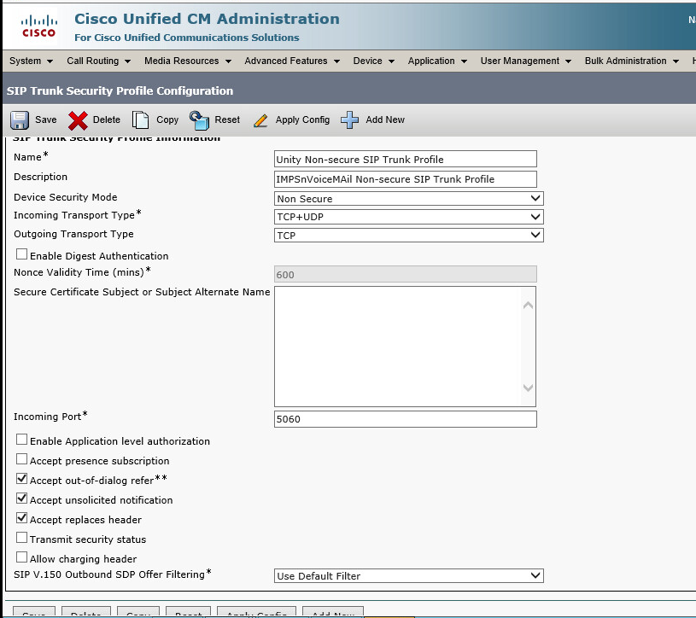Click the Add New plus icon

click(x=349, y=120)
